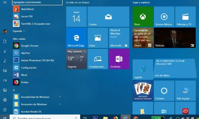The height and width of the screenshot is (119, 199).
Task: Launch SketchBook from recently added
Action: 37,9
